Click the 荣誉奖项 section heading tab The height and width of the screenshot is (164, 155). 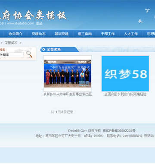[x=54, y=50]
